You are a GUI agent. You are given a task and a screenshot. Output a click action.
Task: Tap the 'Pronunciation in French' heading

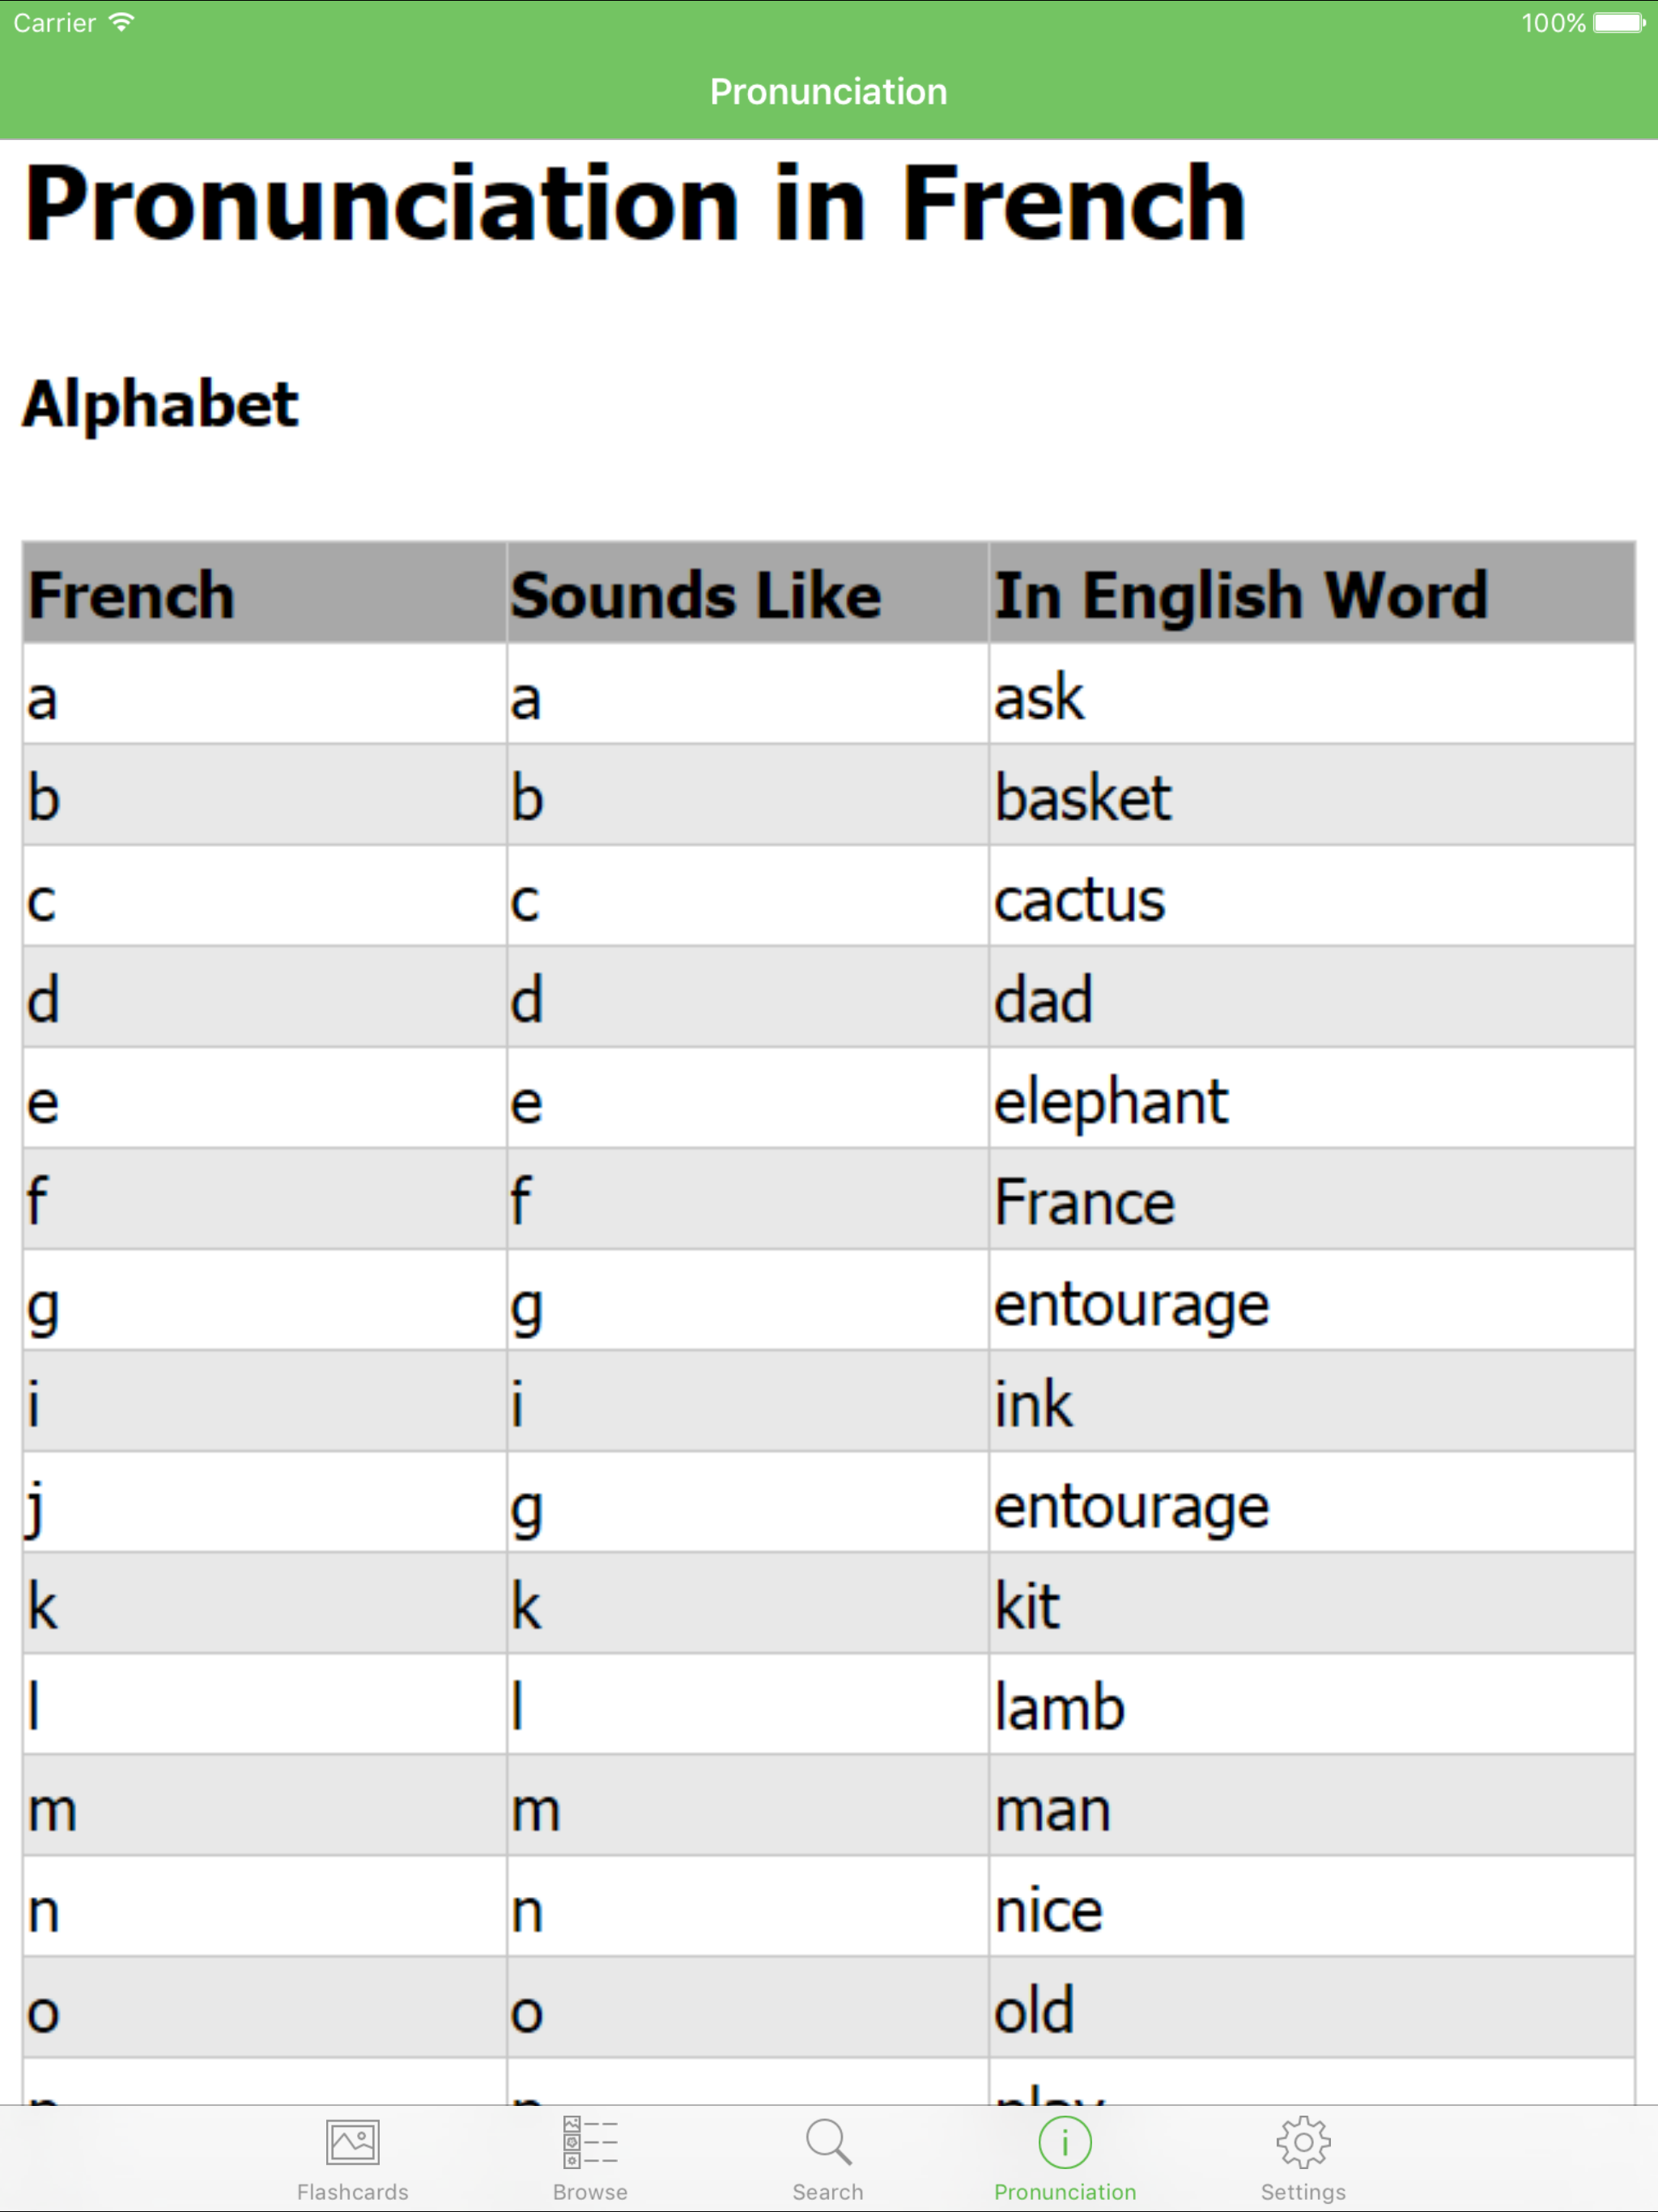pyautogui.click(x=635, y=204)
